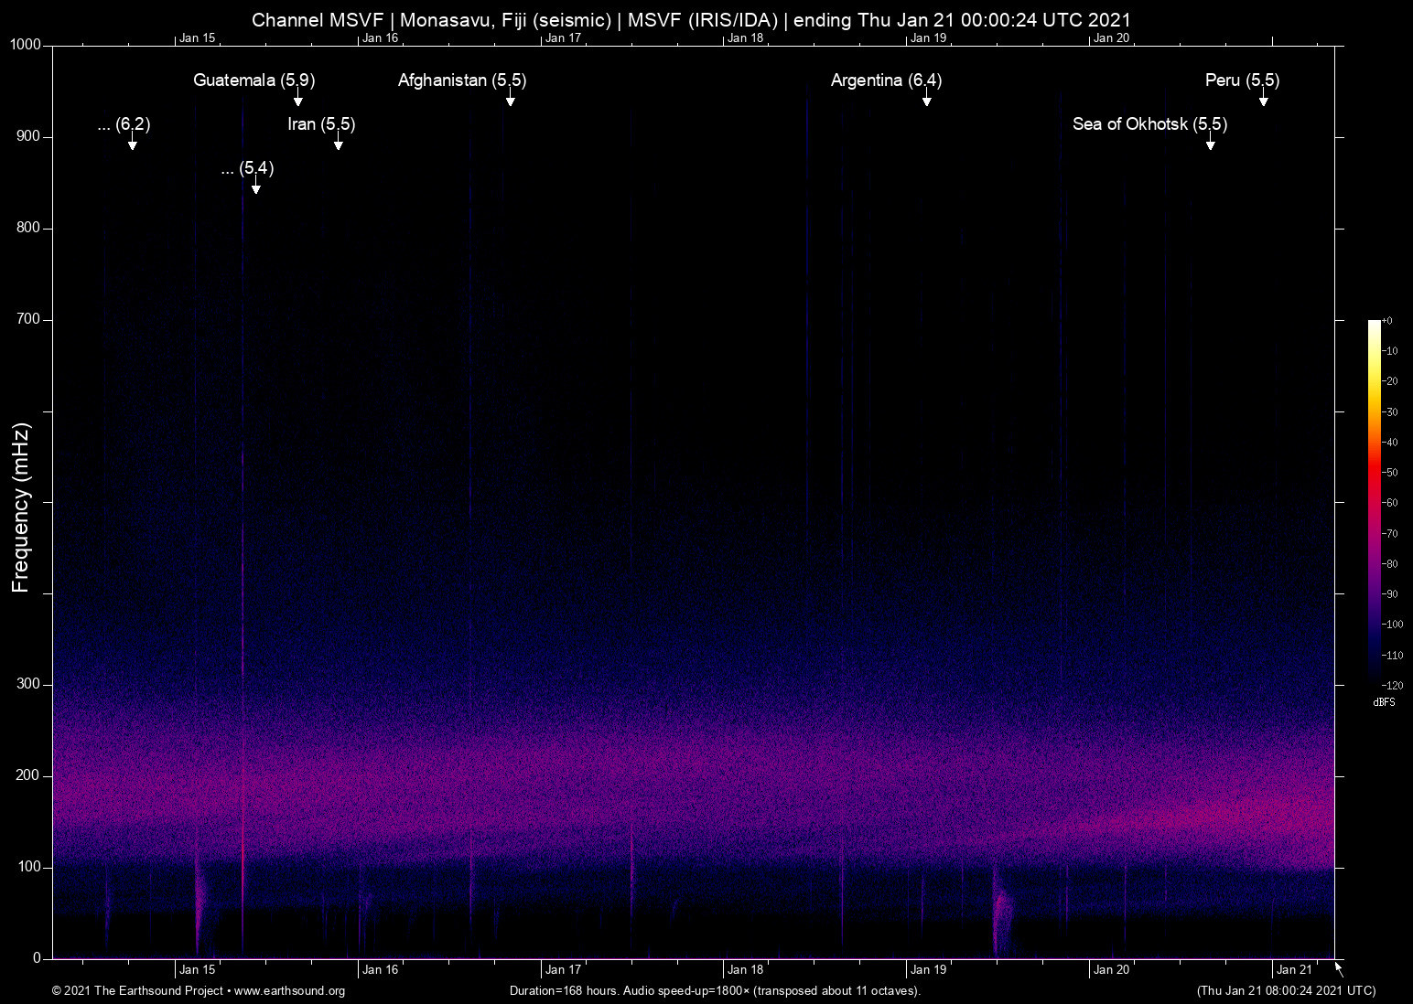The width and height of the screenshot is (1413, 1004).
Task: Click the 0 frequency axis label
Action: (38, 958)
